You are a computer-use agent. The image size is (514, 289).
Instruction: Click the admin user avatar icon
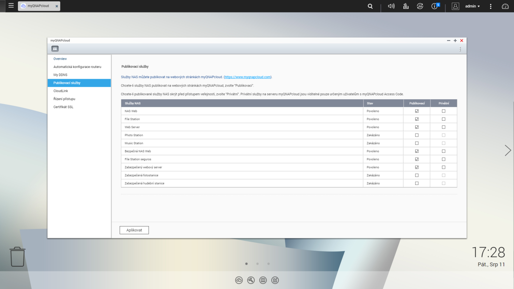[x=455, y=6]
